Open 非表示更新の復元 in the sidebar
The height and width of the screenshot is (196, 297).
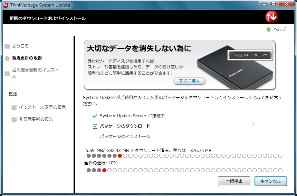36,119
